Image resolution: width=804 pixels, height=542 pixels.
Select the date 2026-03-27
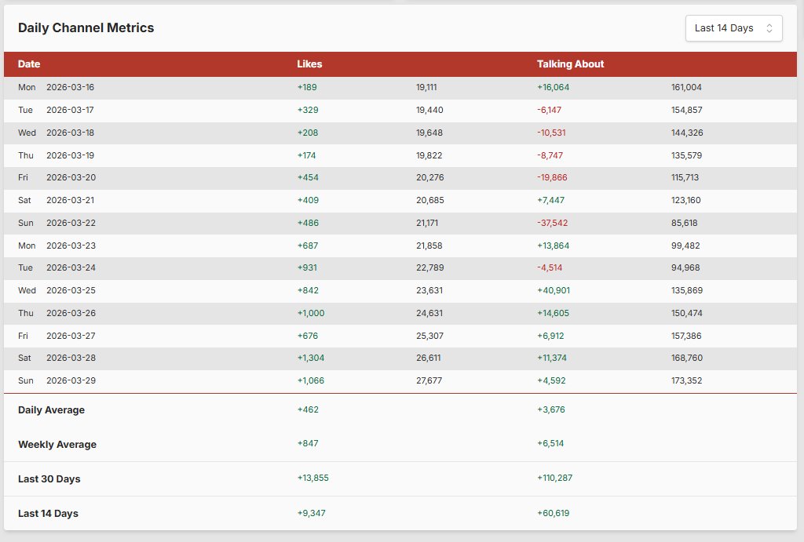point(71,336)
